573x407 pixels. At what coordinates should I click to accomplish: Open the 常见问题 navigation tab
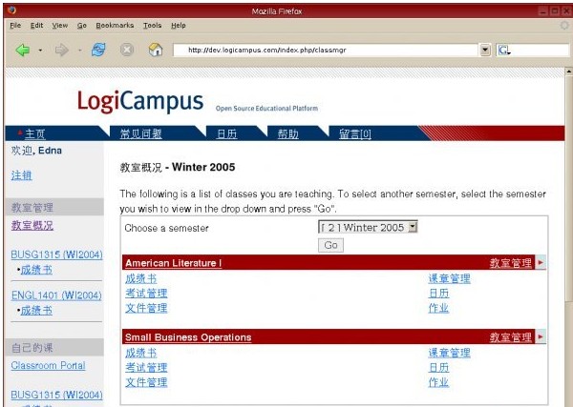tap(140, 133)
